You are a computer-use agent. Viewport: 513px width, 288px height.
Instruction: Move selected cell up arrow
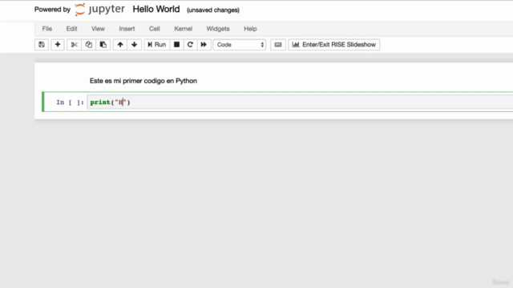pyautogui.click(x=120, y=45)
